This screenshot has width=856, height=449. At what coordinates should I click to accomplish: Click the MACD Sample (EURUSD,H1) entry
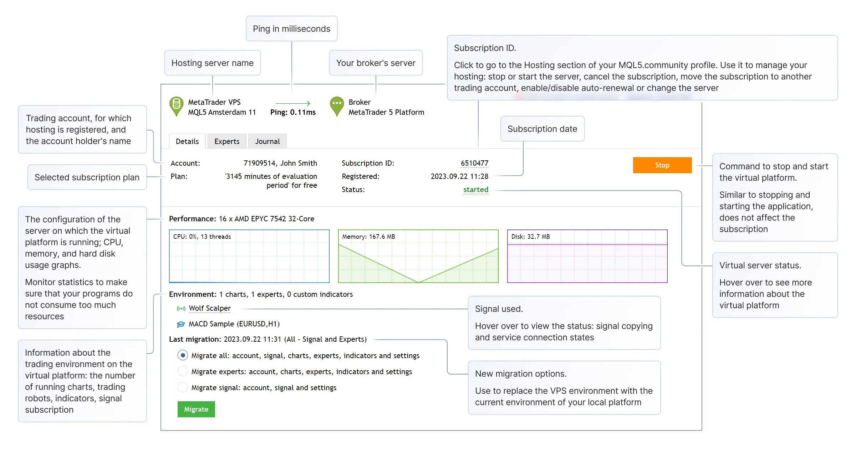(x=234, y=324)
